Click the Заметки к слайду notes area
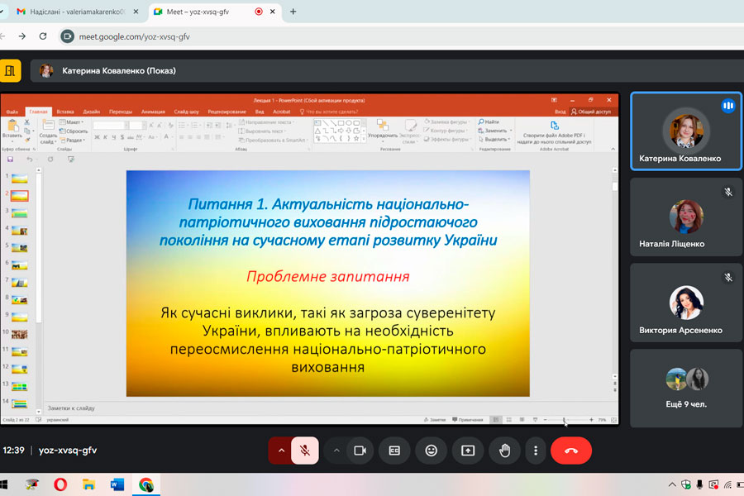The height and width of the screenshot is (496, 744). click(327, 408)
